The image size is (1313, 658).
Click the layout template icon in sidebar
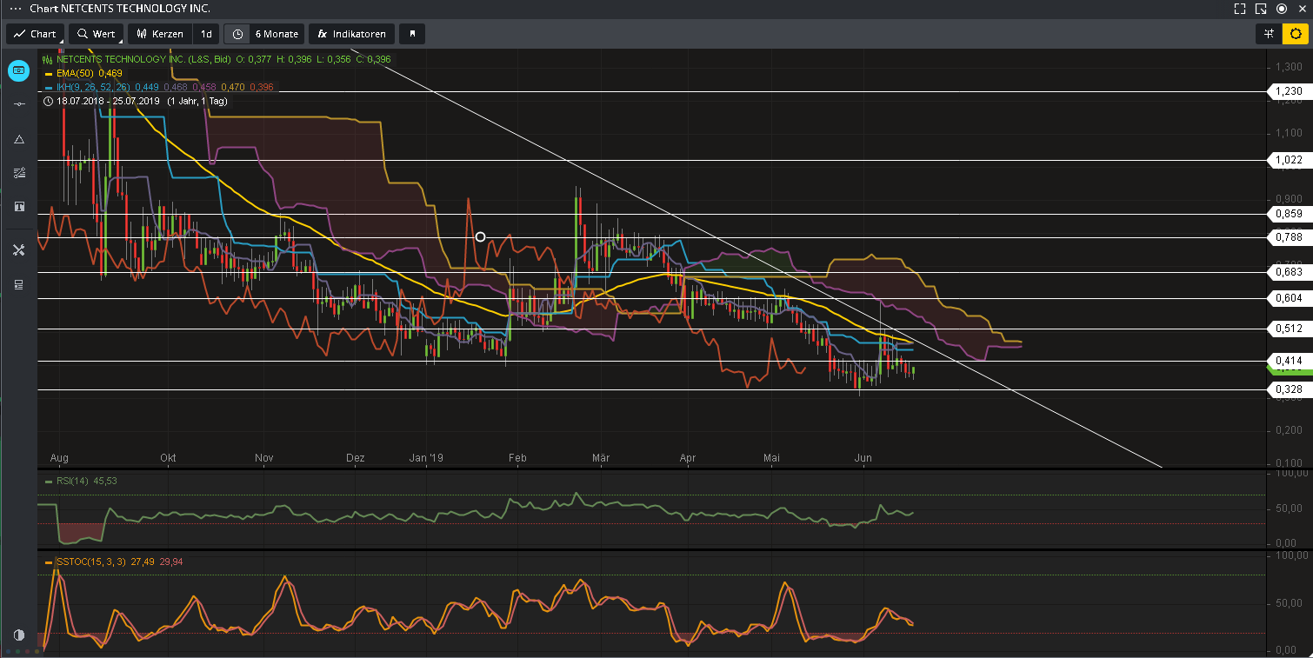point(19,284)
